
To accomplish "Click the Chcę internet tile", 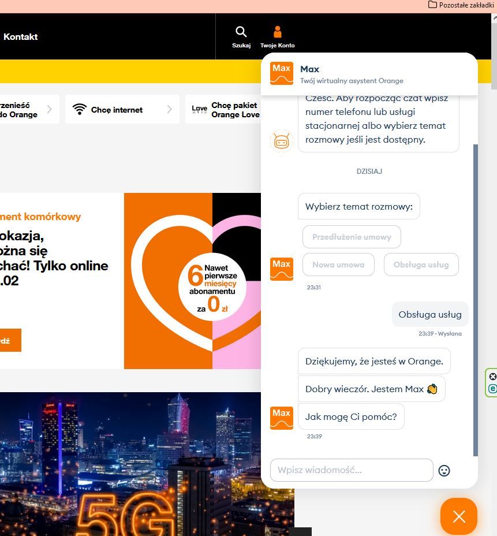I will click(x=122, y=109).
